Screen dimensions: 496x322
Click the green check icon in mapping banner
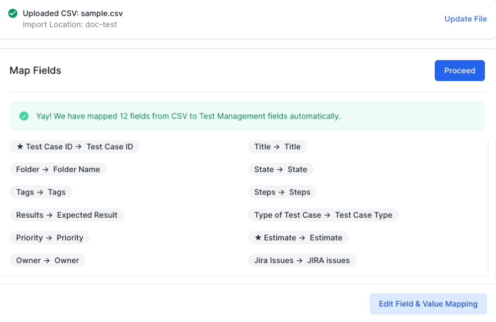click(24, 116)
